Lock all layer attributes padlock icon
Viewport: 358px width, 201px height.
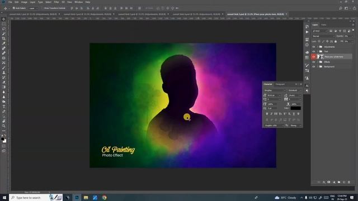pos(336,41)
